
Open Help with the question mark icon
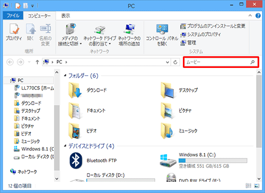click(258, 16)
